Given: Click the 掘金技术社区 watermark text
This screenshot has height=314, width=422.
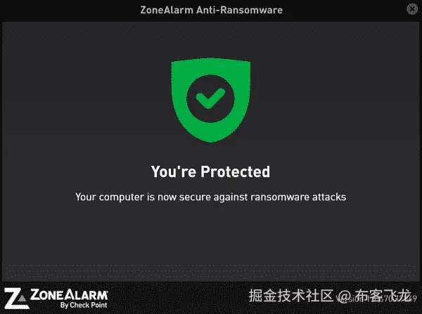Looking at the screenshot, I should [x=291, y=296].
